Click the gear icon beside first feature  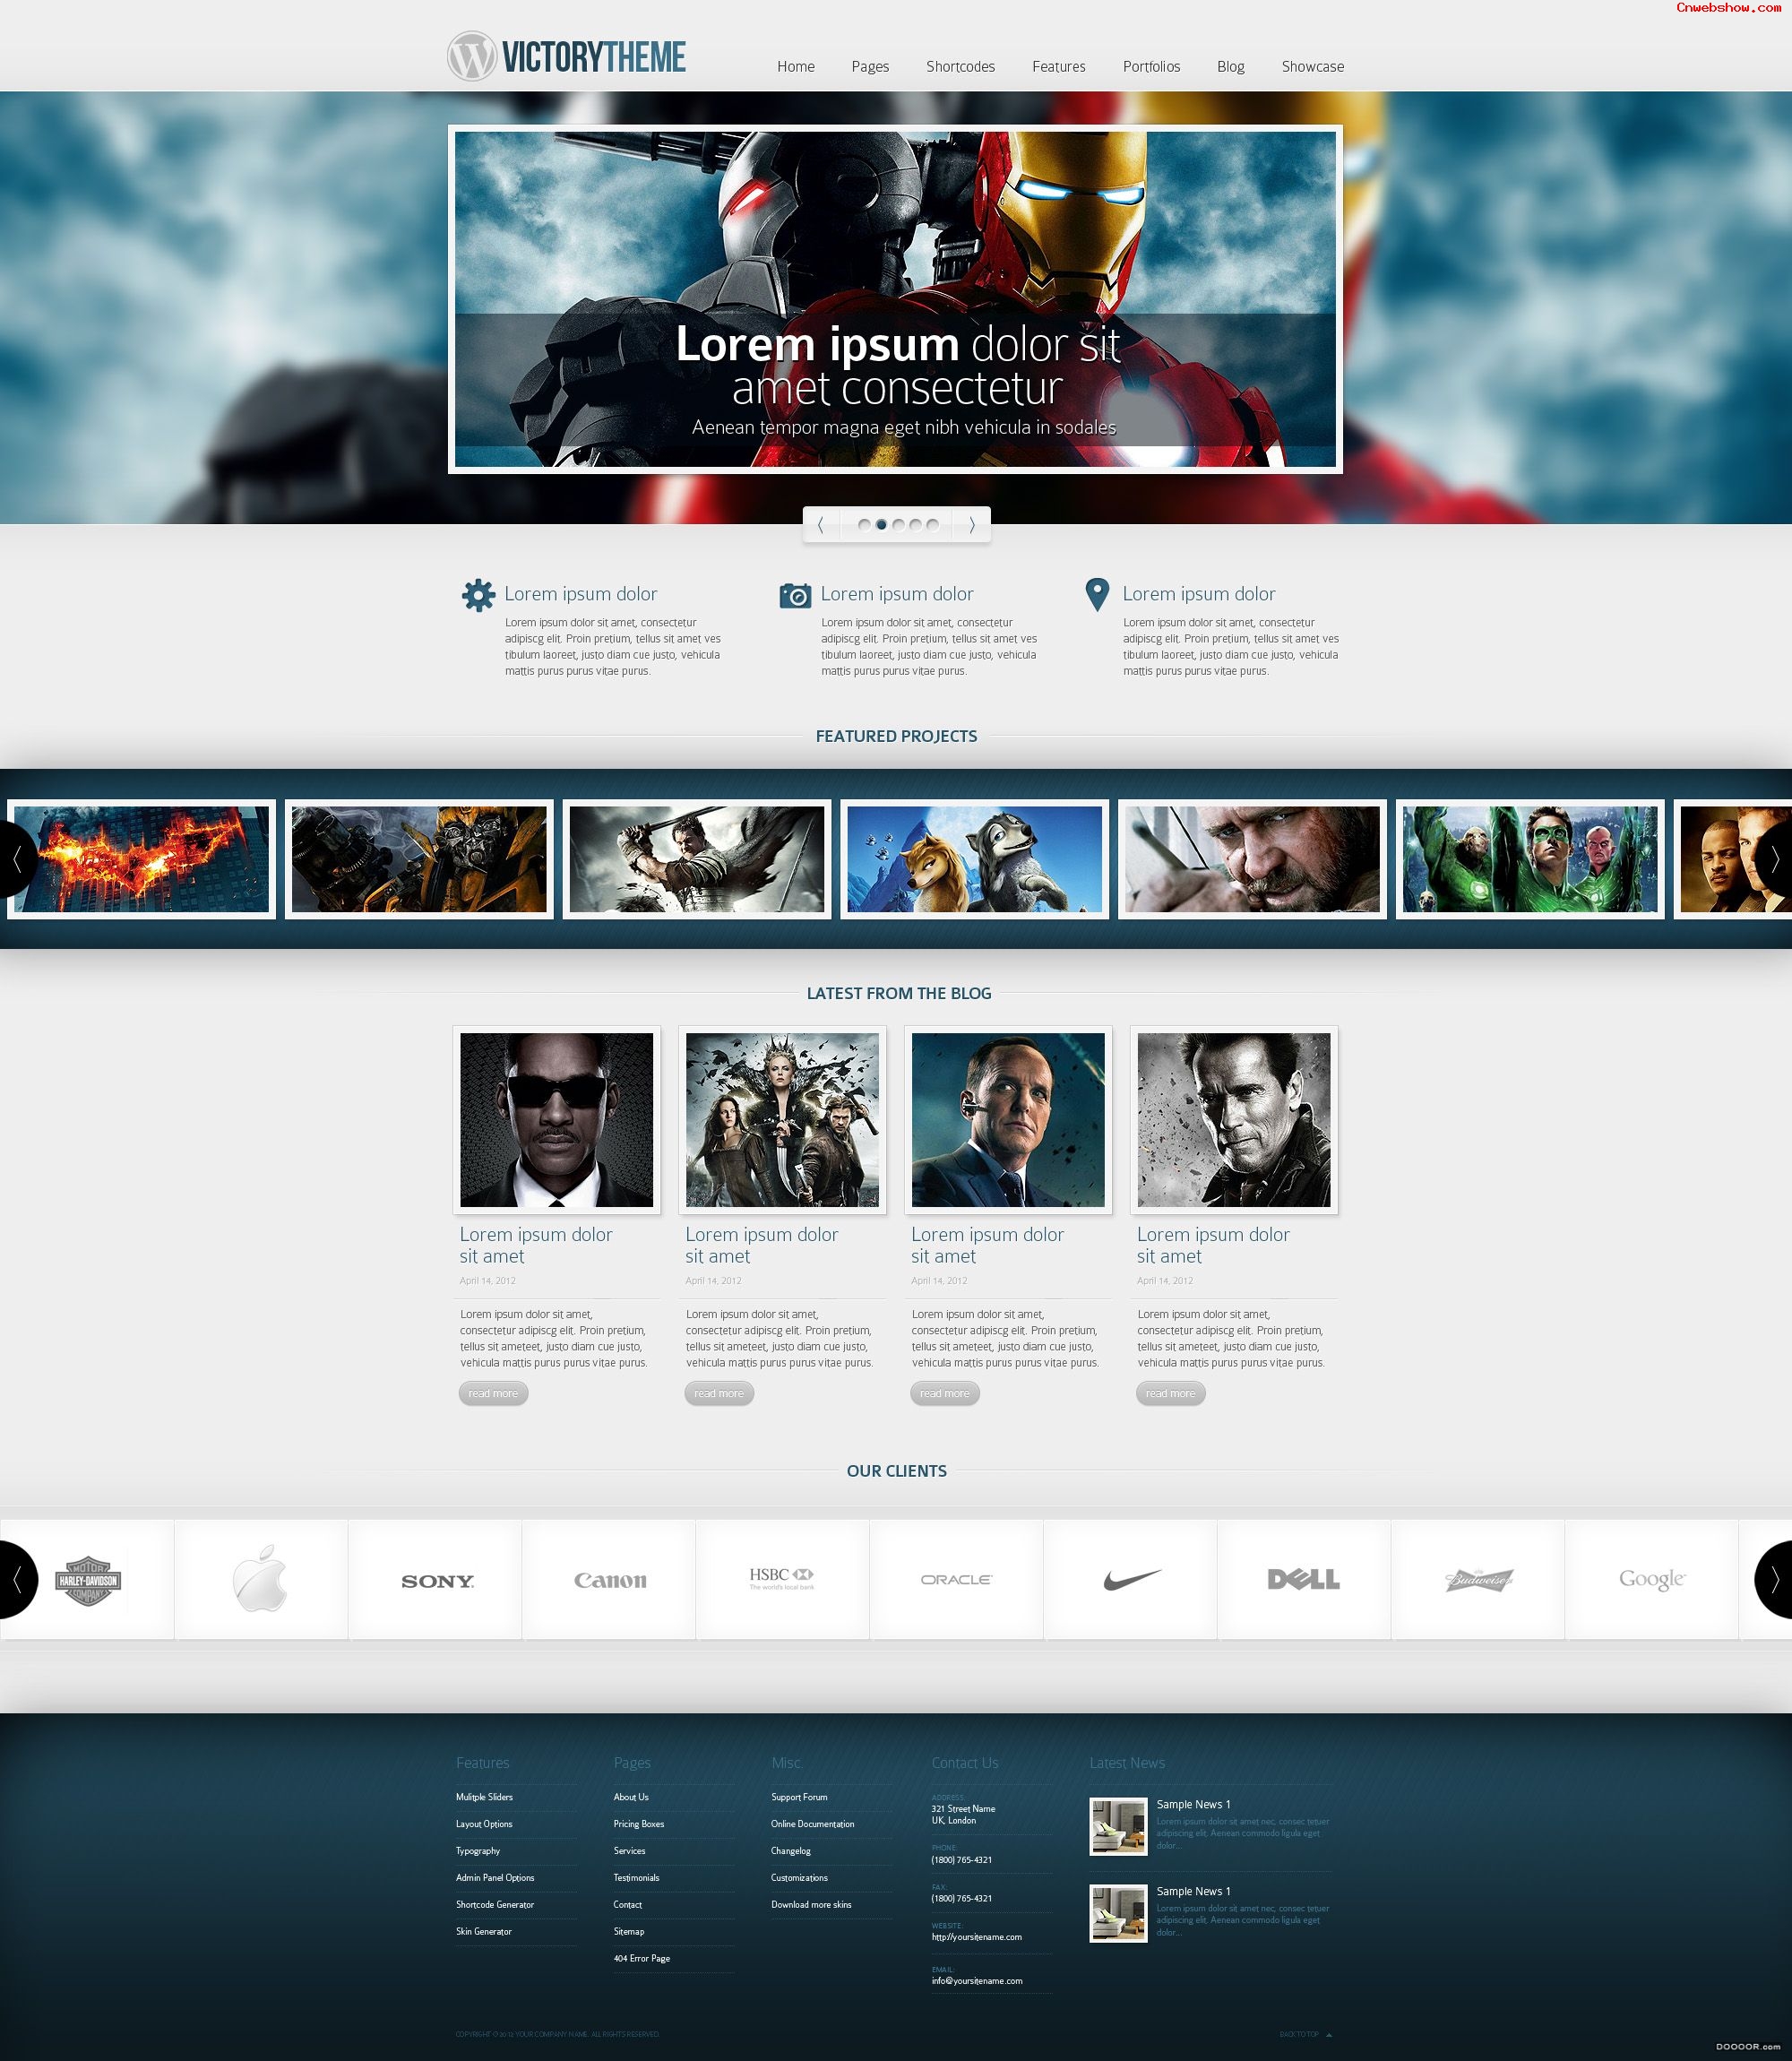(x=478, y=594)
